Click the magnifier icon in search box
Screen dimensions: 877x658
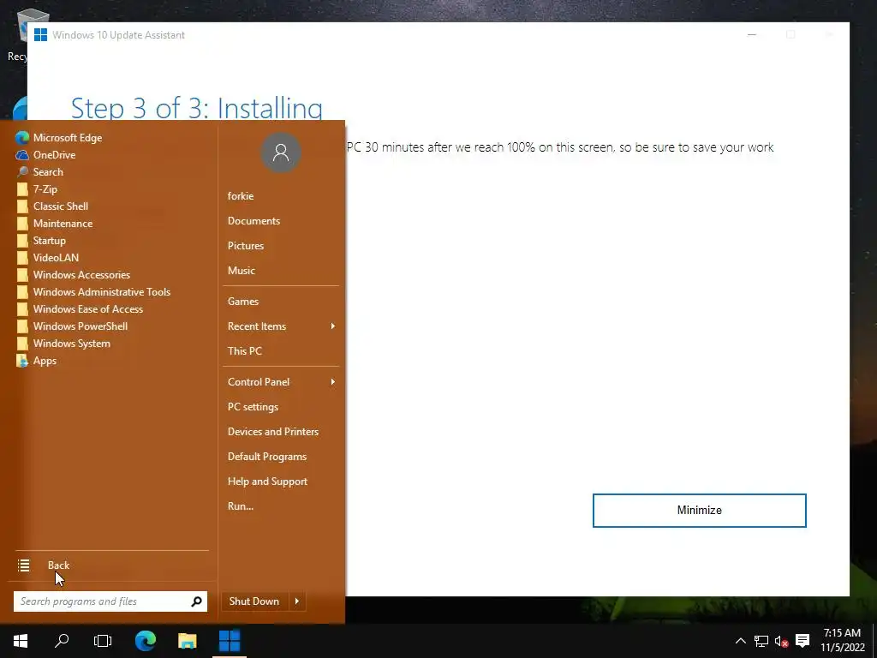pos(196,601)
